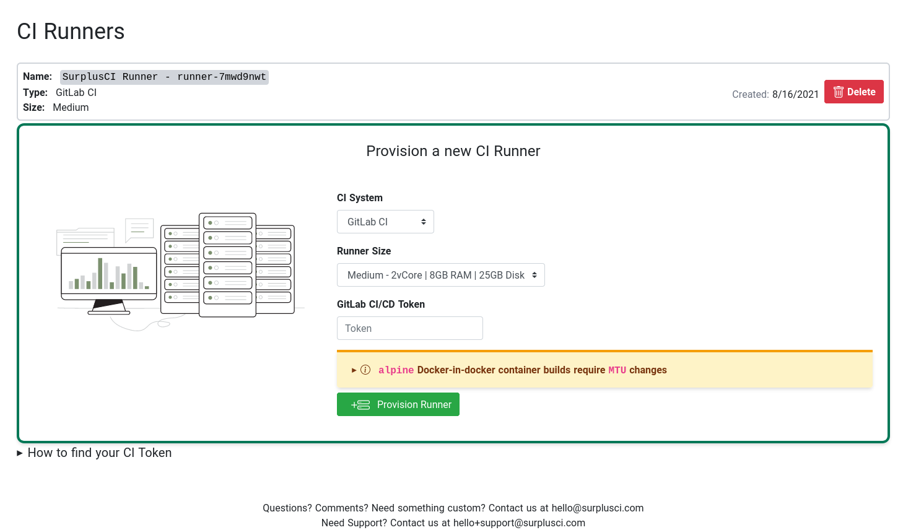Open the Runner Size dropdown
Screen dimensions: 903x530
pos(440,275)
